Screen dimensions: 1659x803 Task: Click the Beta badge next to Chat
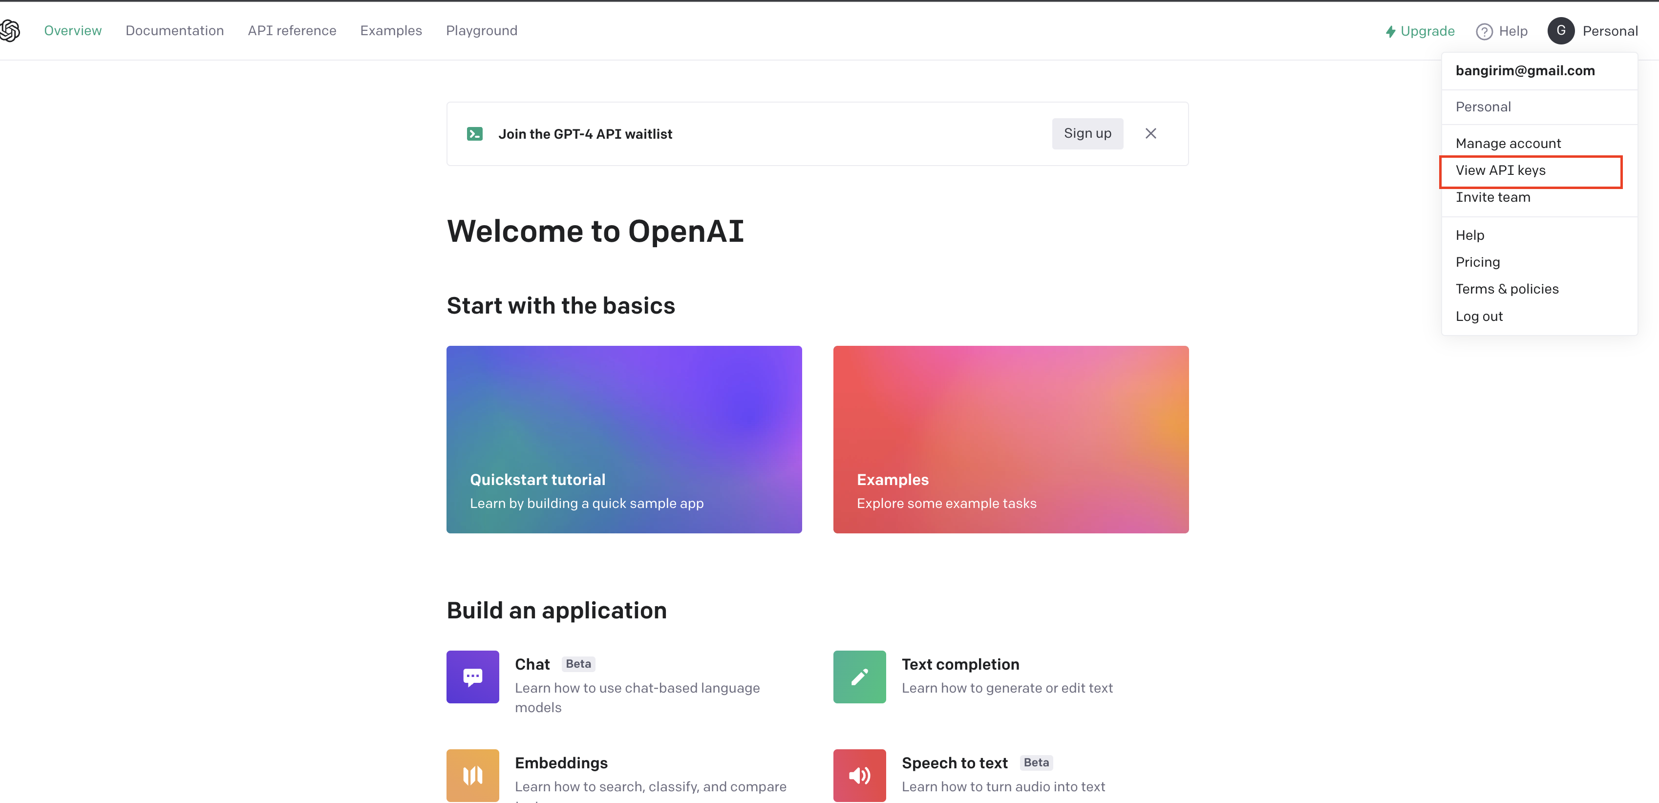578,663
